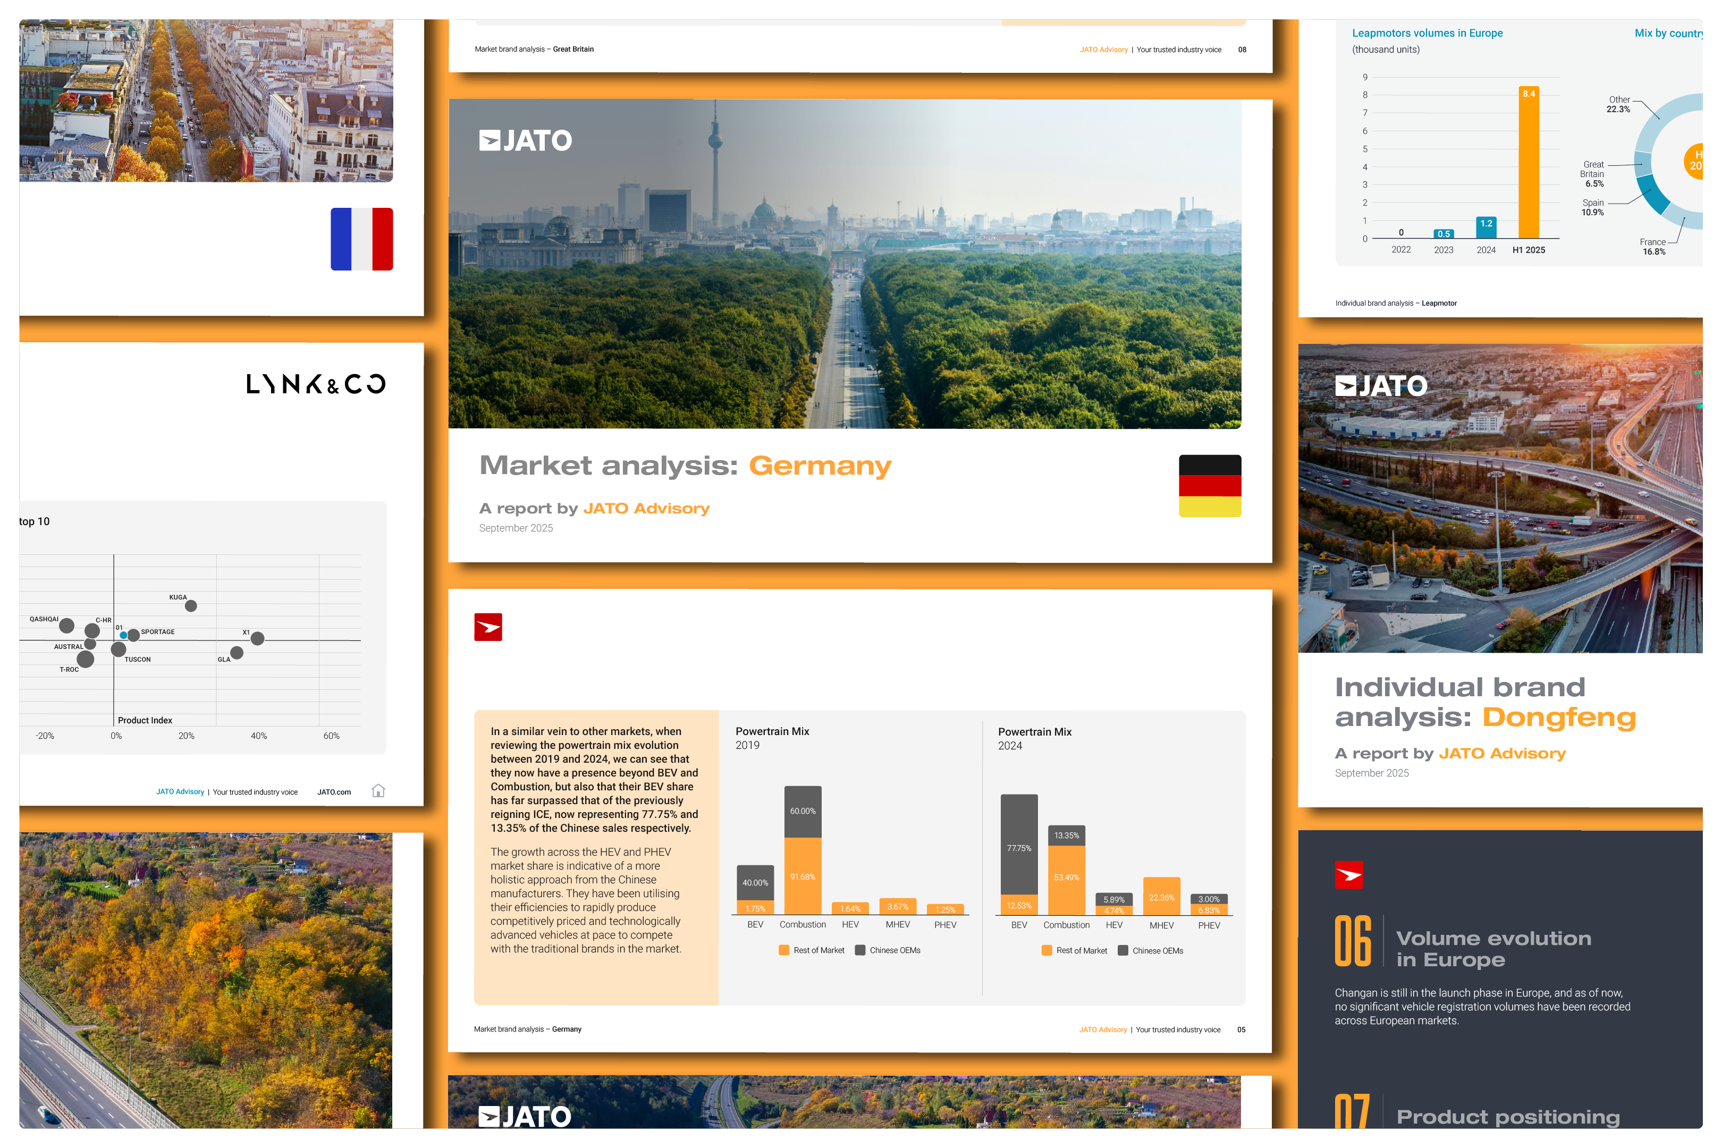Click the KUGA dot in scatter chart
The image size is (1722, 1148).
pyautogui.click(x=191, y=606)
